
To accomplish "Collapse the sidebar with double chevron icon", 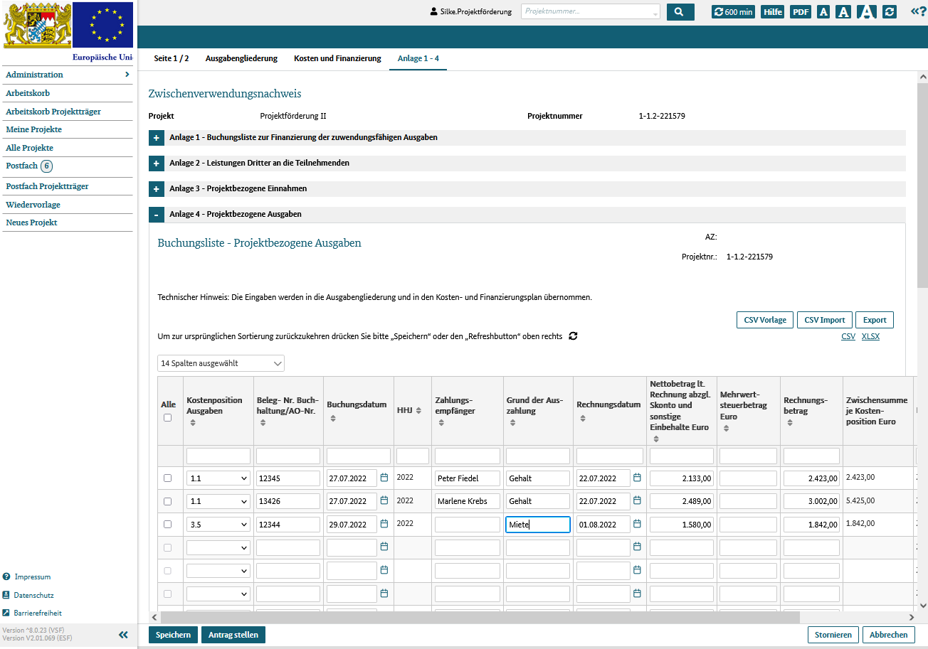I will 123,635.
